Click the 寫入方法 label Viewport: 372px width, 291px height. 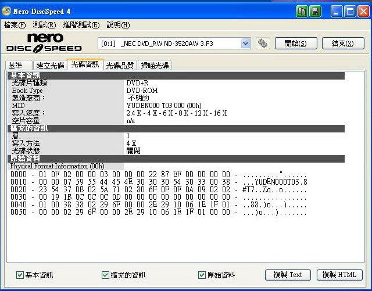[x=26, y=143]
